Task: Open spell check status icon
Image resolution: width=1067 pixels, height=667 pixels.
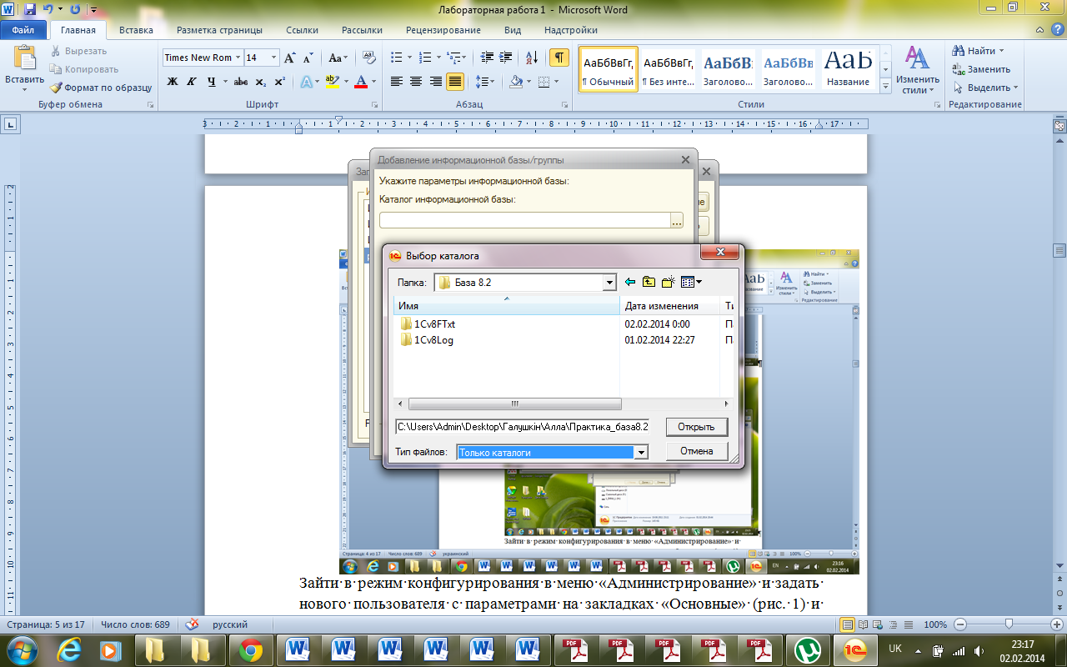Action: click(192, 624)
